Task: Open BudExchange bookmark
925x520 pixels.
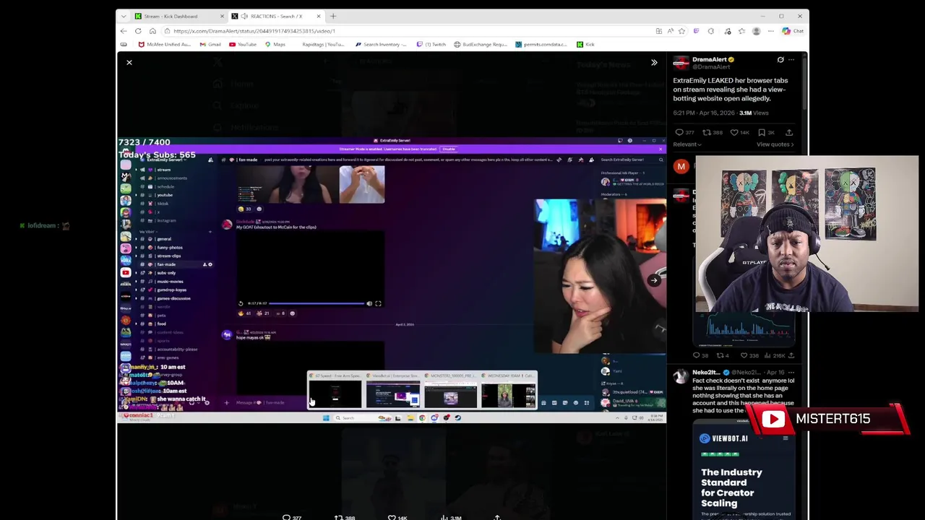Action: 481,45
